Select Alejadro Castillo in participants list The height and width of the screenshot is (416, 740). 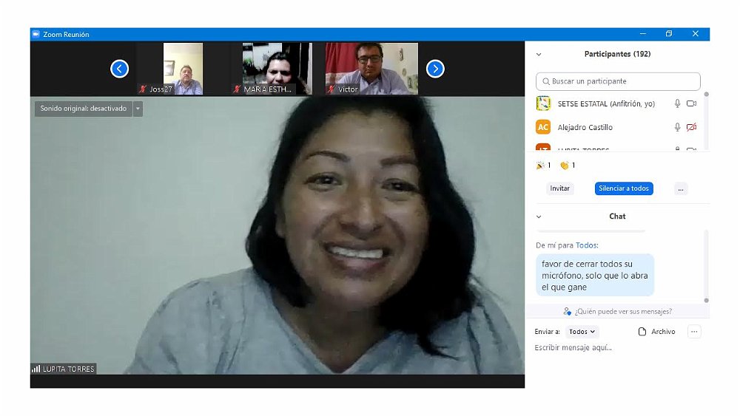(x=585, y=127)
